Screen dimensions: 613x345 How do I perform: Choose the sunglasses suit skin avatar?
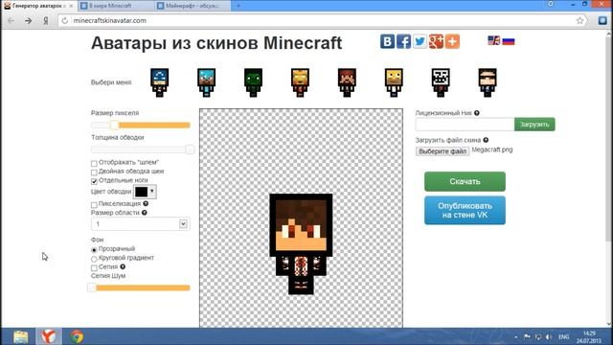pos(488,82)
